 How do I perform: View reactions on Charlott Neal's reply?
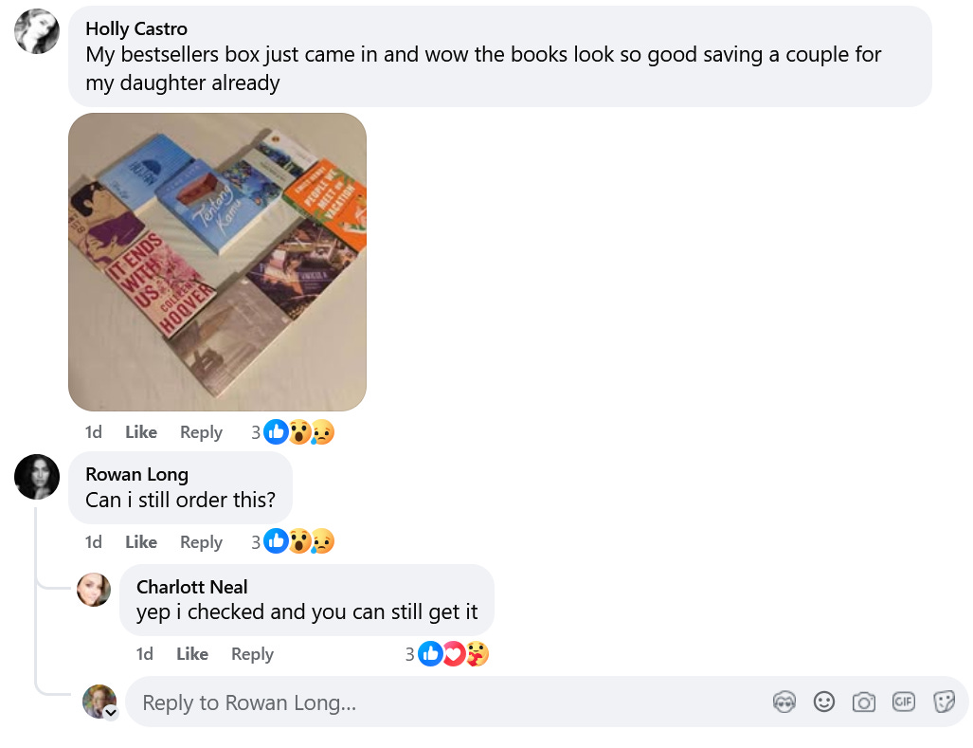click(447, 653)
